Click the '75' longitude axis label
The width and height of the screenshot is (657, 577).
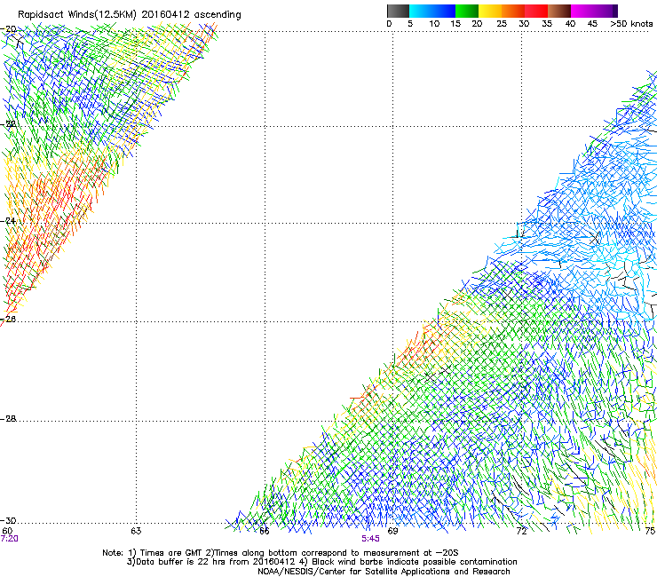tap(650, 531)
